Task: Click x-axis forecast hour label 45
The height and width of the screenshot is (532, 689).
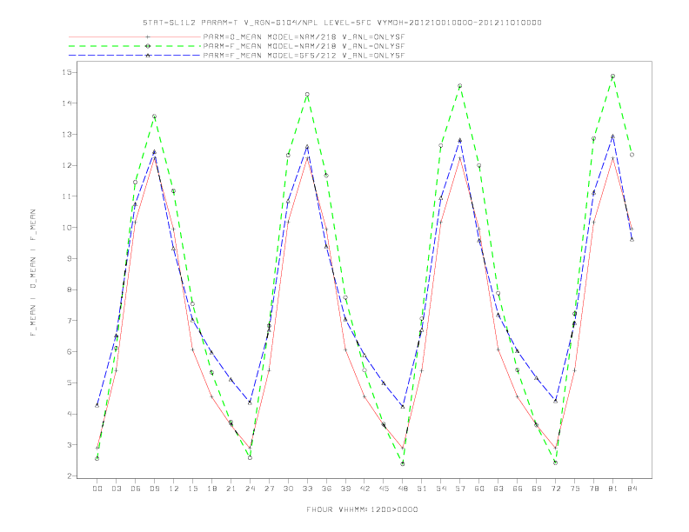Action: pyautogui.click(x=384, y=489)
